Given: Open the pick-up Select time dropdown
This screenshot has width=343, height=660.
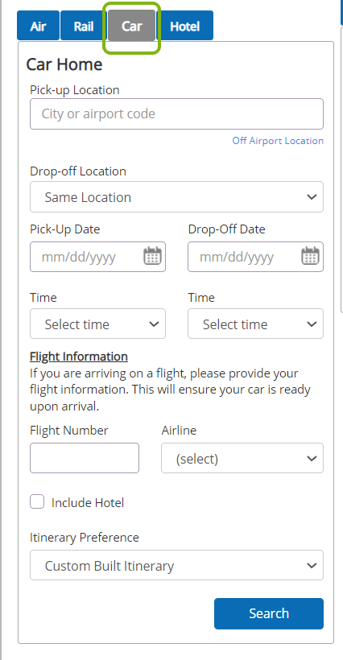Looking at the screenshot, I should pos(97,324).
